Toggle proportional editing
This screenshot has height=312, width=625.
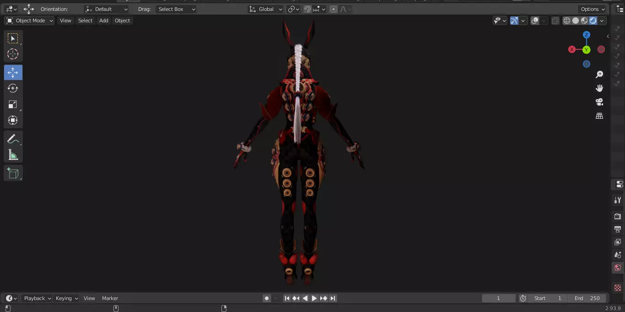click(x=334, y=9)
